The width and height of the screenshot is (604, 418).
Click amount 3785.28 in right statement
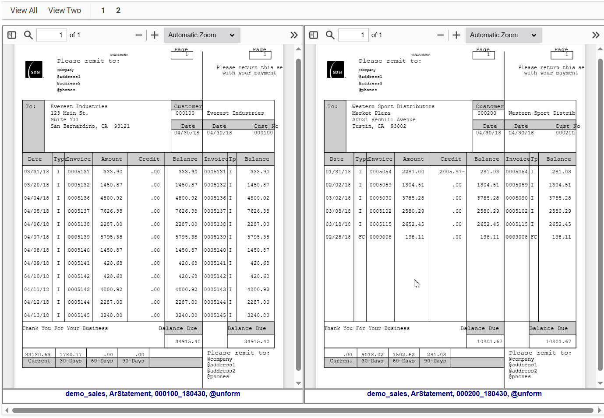pos(413,198)
